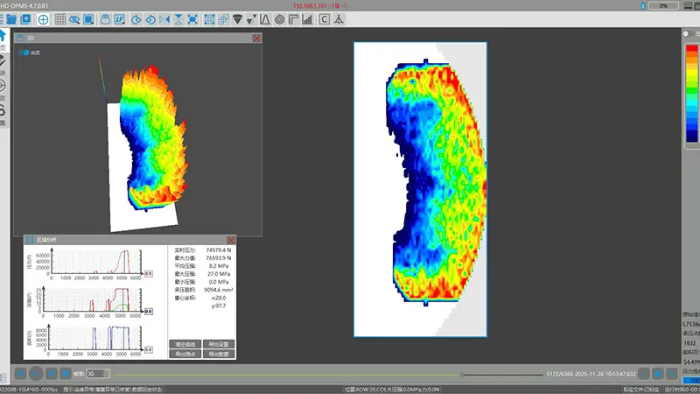Screen dimensions: 700x394
Task: Click bottom-right button in analysis button group
Action: point(219,354)
